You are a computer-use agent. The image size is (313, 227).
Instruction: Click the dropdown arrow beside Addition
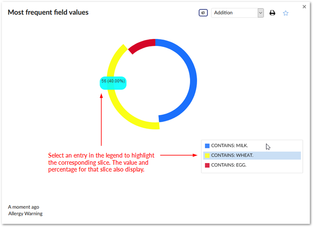pyautogui.click(x=261, y=13)
